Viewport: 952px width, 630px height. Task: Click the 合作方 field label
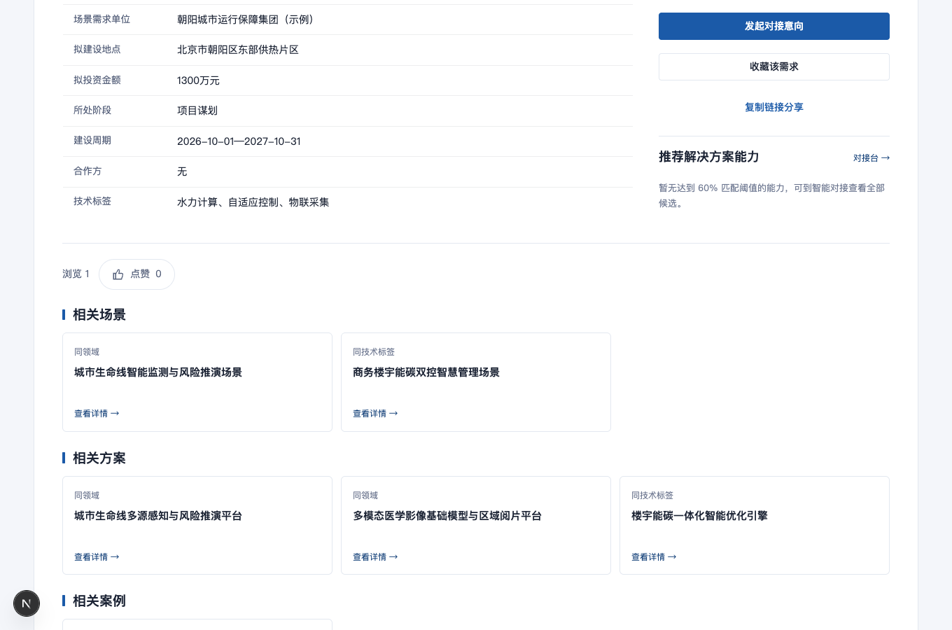[87, 171]
